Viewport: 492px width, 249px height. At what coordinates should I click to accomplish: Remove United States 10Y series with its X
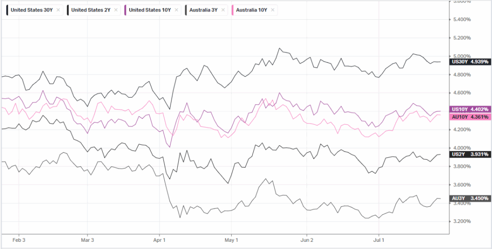[176, 10]
